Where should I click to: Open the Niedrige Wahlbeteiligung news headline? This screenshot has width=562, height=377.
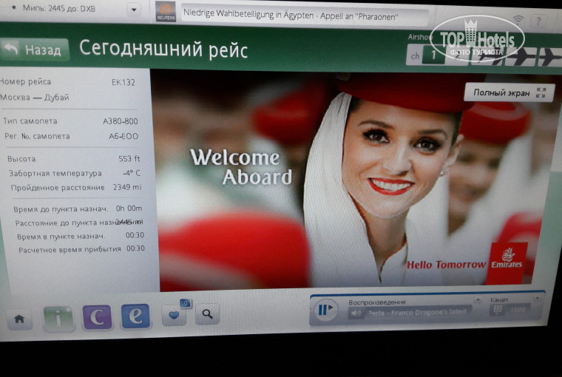pyautogui.click(x=291, y=15)
